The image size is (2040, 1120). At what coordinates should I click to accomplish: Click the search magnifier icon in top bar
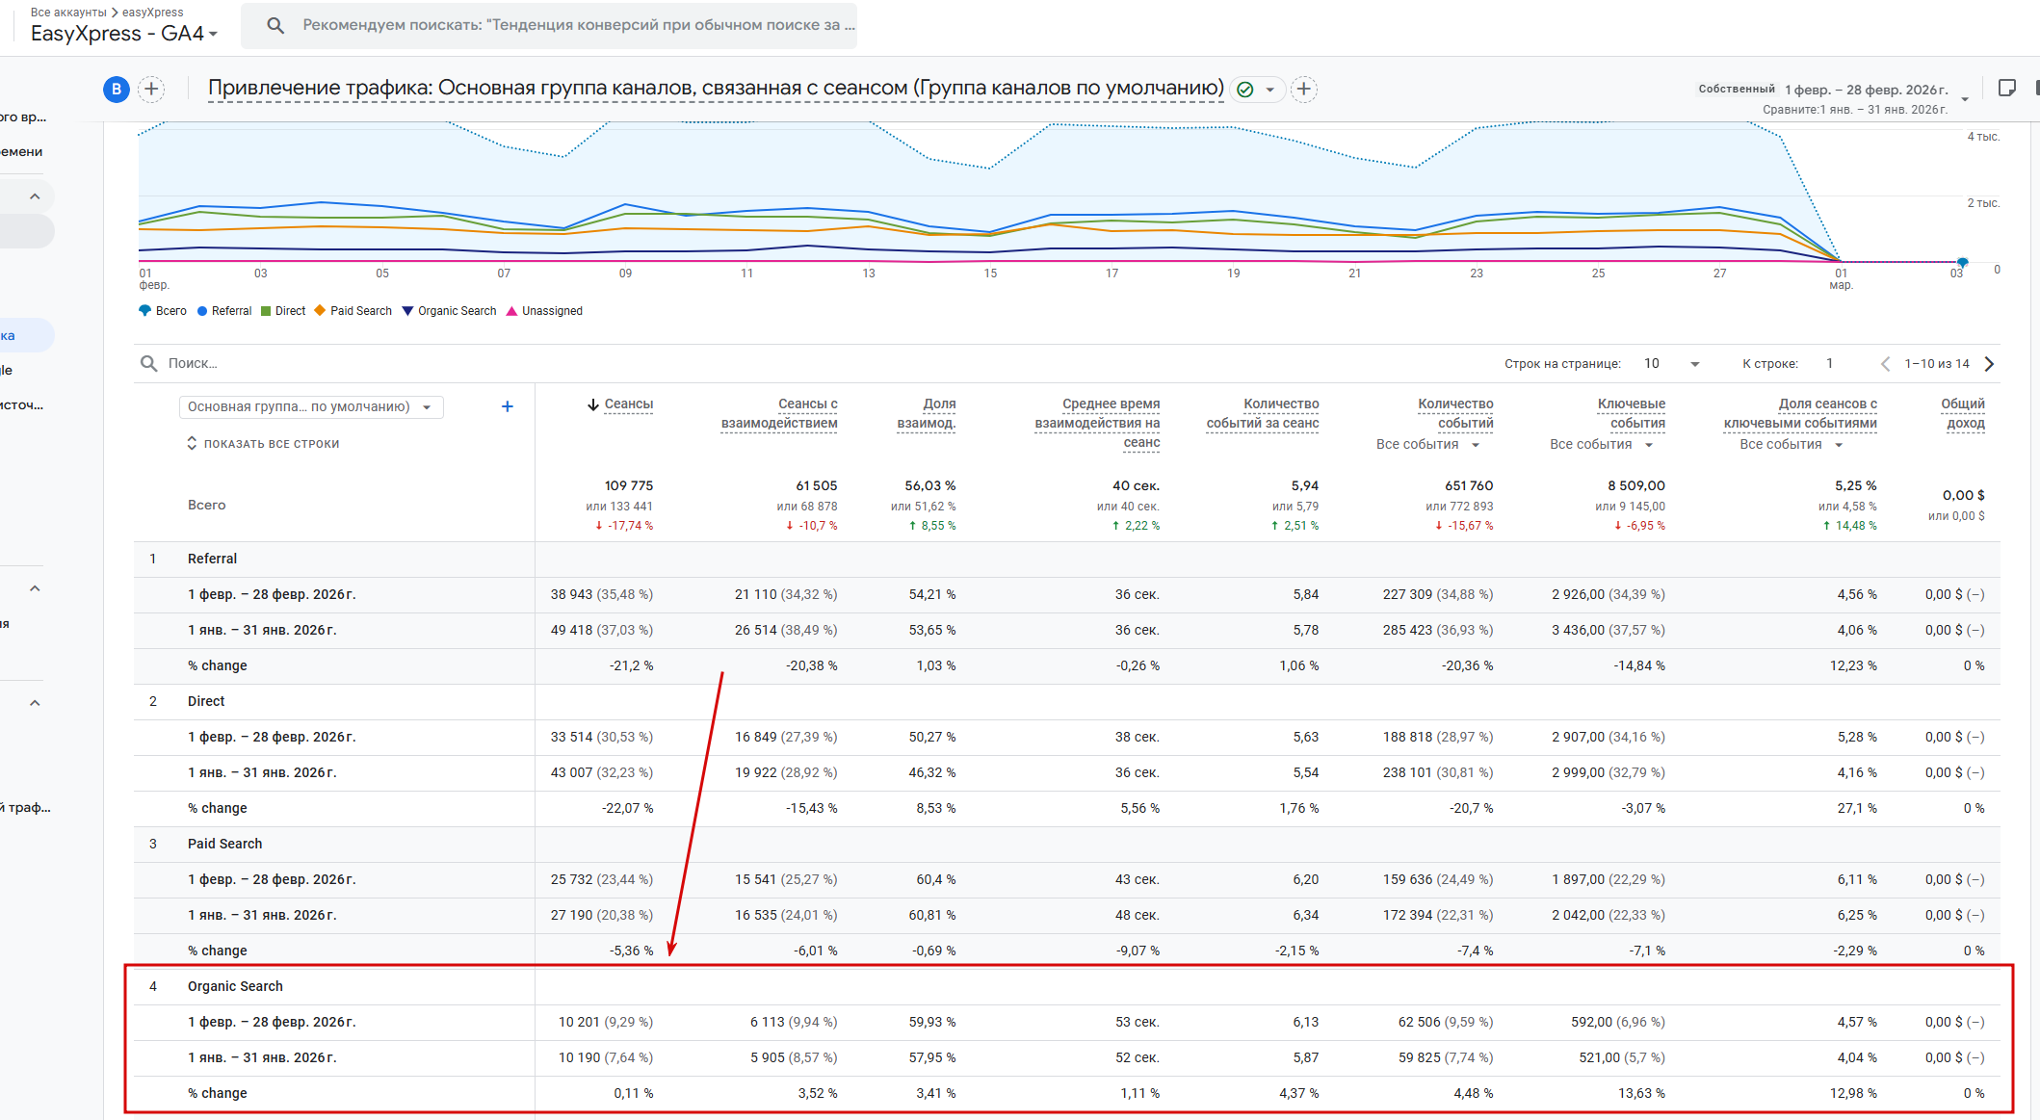pyautogui.click(x=275, y=25)
